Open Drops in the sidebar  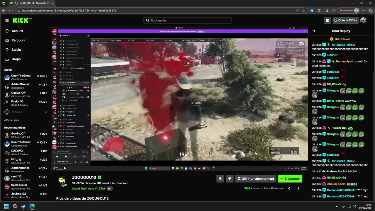coord(16,59)
